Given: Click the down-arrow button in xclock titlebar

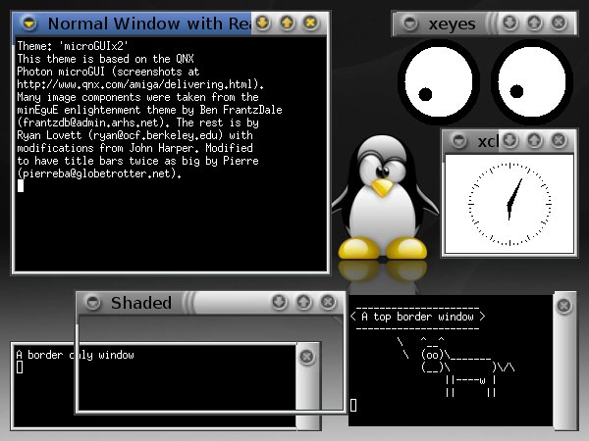Looking at the screenshot, I should coord(509,140).
